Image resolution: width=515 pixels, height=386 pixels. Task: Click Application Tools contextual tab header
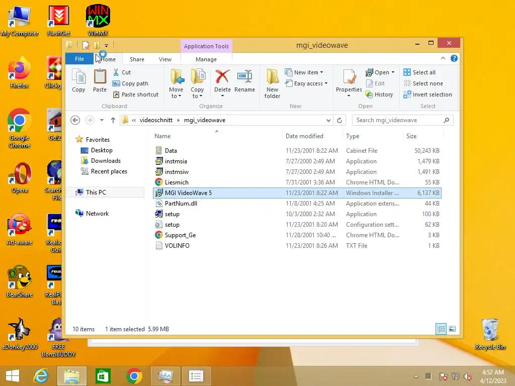coord(206,46)
